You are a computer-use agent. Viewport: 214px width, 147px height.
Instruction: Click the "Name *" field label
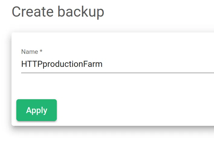point(32,52)
